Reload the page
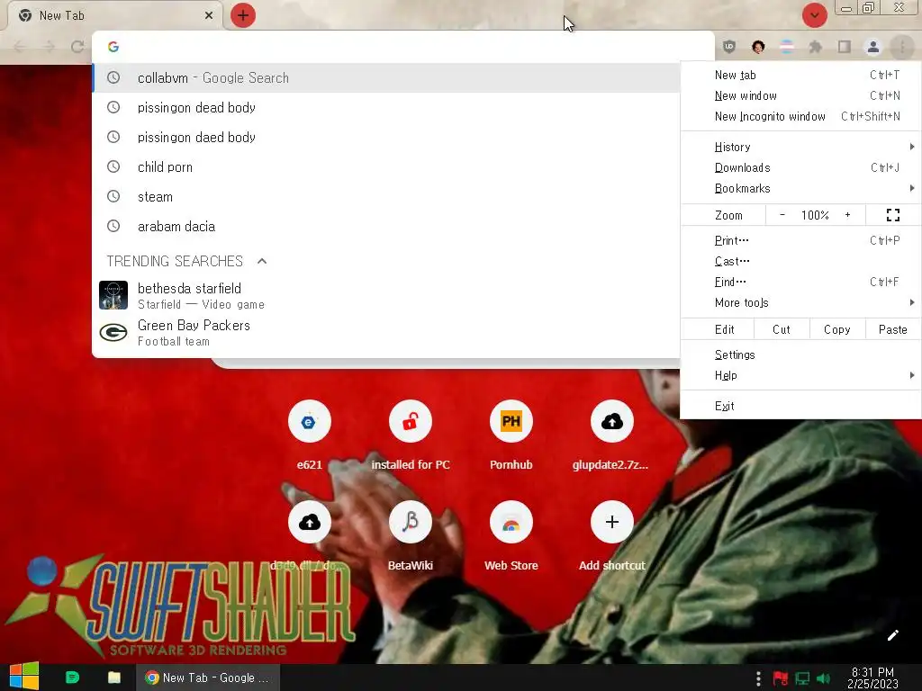 click(x=77, y=47)
